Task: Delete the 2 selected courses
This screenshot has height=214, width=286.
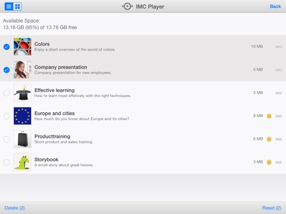Action: [14, 208]
